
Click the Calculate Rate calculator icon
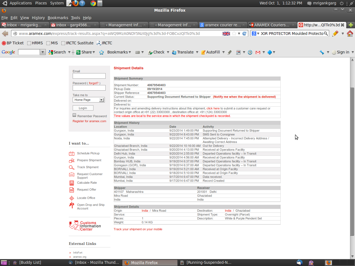72,183
